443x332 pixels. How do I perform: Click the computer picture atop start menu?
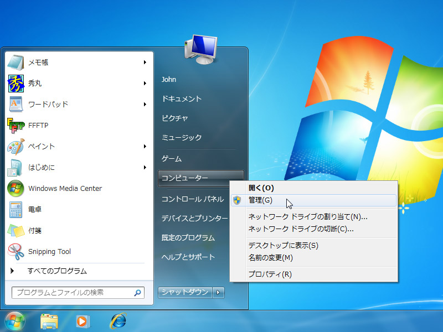click(x=201, y=50)
